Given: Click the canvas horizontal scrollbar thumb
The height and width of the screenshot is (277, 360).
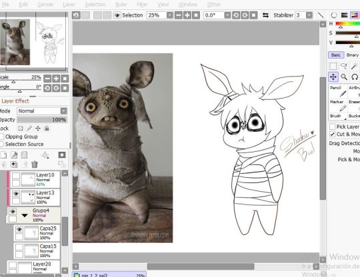Looking at the screenshot, I should click(201, 266).
